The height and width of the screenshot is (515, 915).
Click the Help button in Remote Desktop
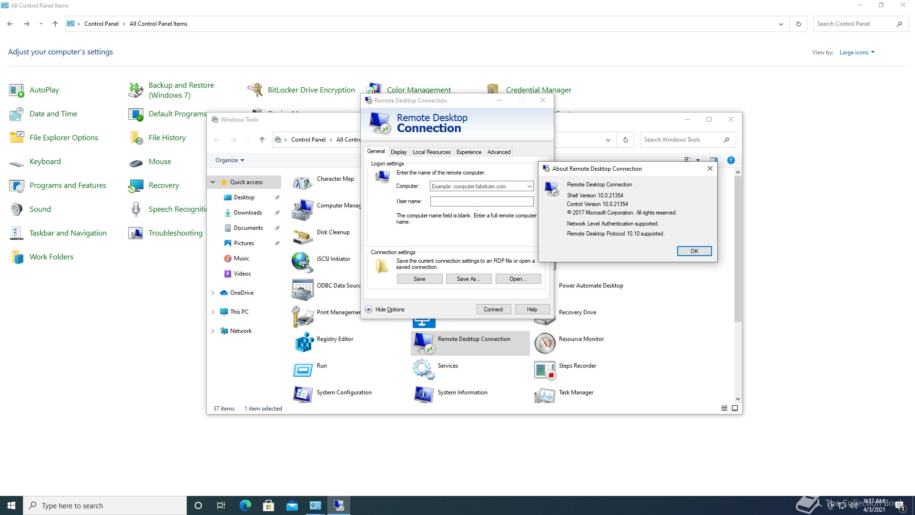coord(532,309)
